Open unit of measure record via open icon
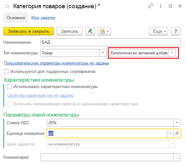Screen dimensions: 186x165 coord(177,133)
